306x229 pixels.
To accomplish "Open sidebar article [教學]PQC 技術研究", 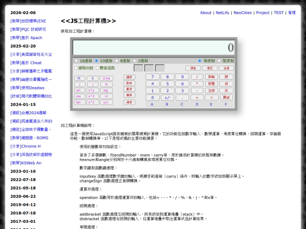I will (x=28, y=29).
